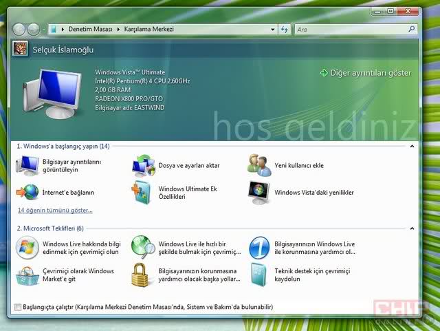Expand the arrow before Karşılama Merkezi
The image size is (440, 331).
click(118, 29)
